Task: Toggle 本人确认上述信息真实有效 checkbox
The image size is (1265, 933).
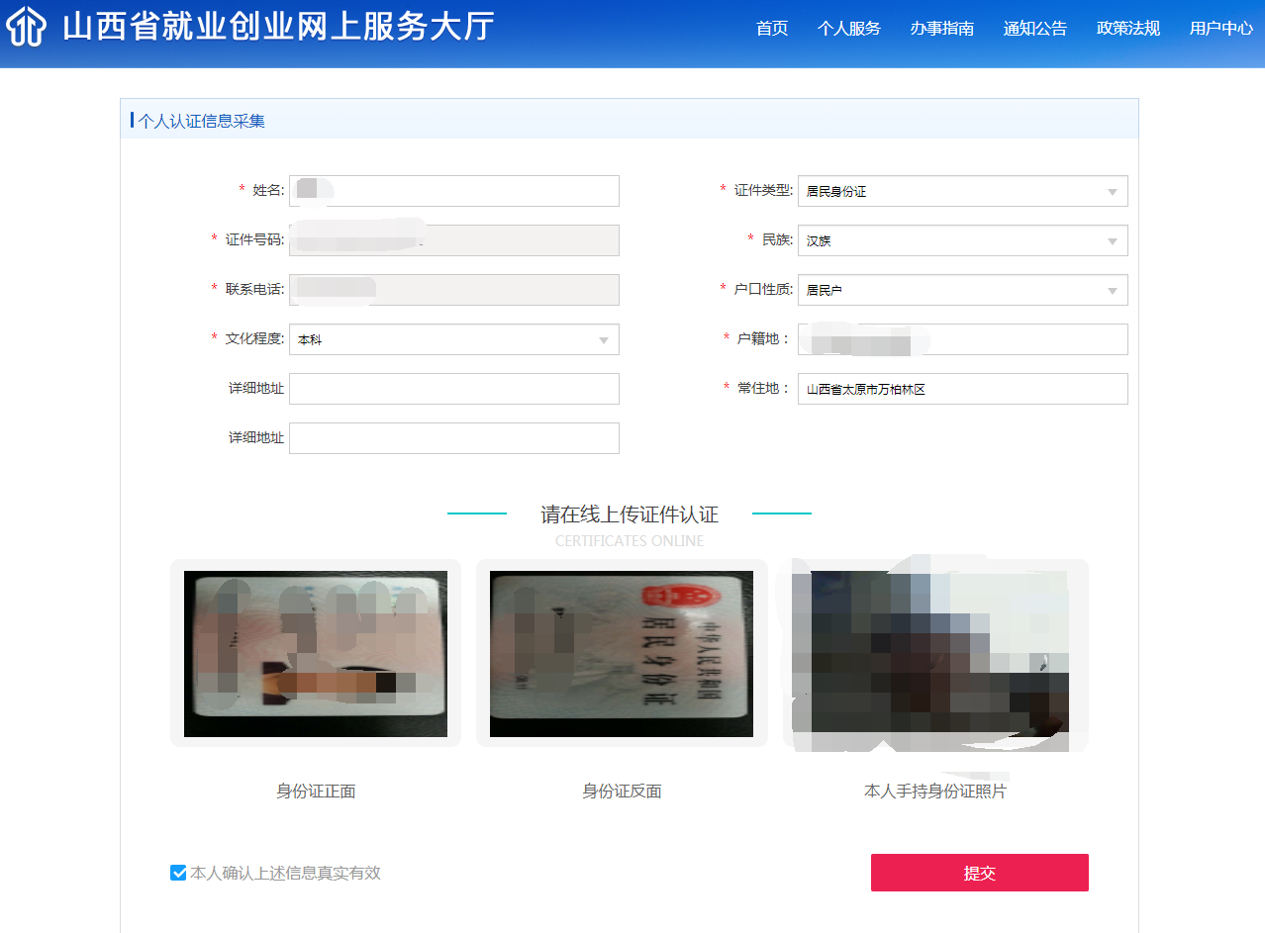Action: (x=178, y=873)
